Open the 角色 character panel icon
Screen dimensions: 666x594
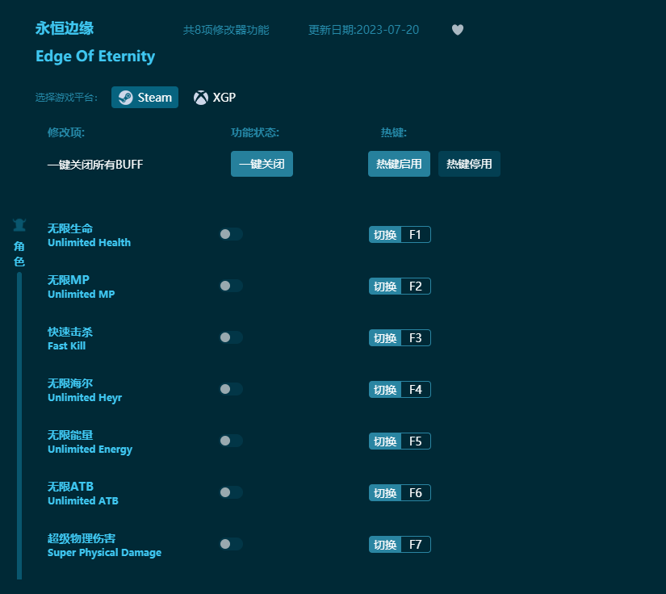tap(19, 225)
